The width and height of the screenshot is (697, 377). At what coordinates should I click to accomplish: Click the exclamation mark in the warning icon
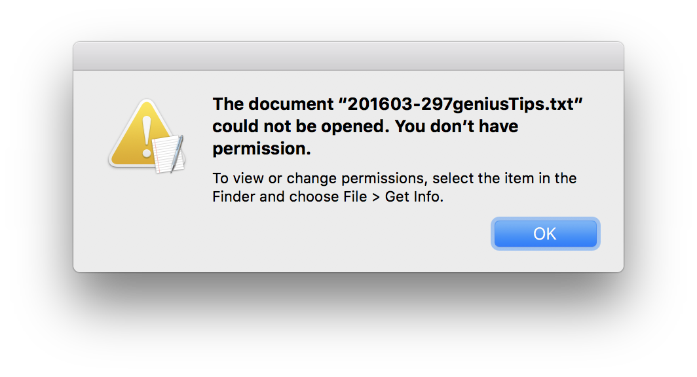pos(146,133)
